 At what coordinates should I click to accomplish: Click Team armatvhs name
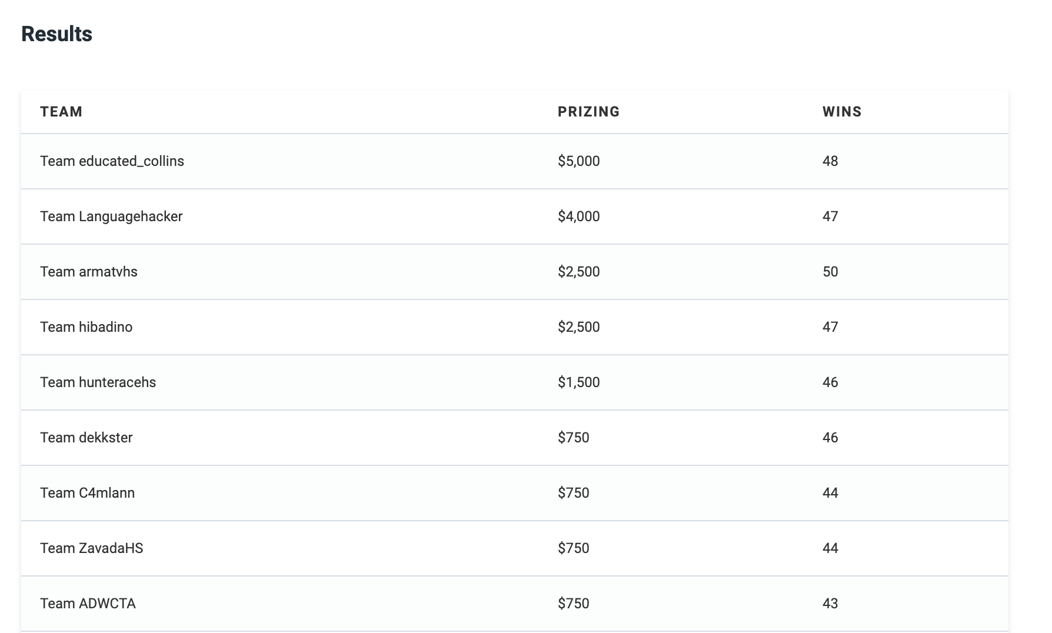(89, 272)
